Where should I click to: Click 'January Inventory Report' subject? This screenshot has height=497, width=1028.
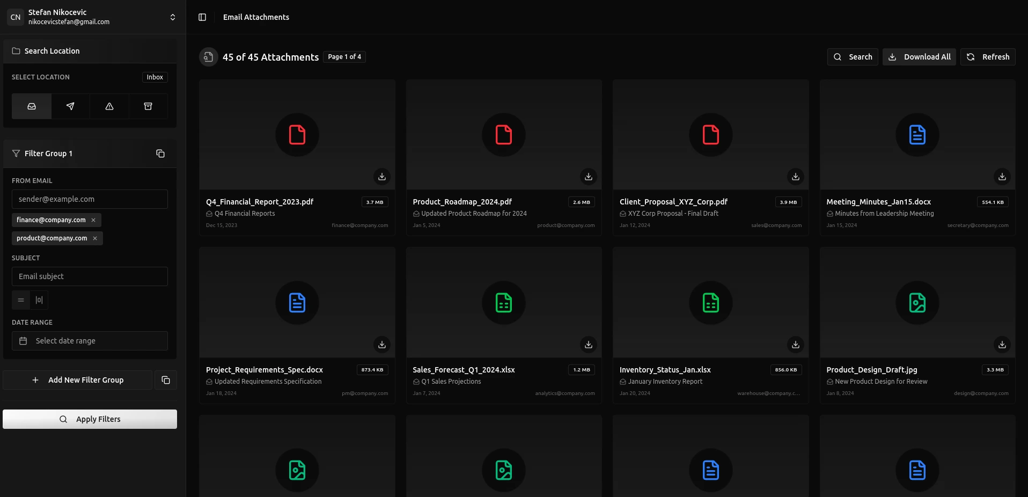[665, 382]
